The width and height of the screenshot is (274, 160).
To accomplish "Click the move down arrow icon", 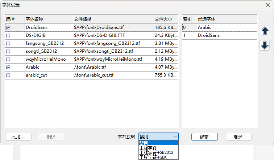I will 265,46.
